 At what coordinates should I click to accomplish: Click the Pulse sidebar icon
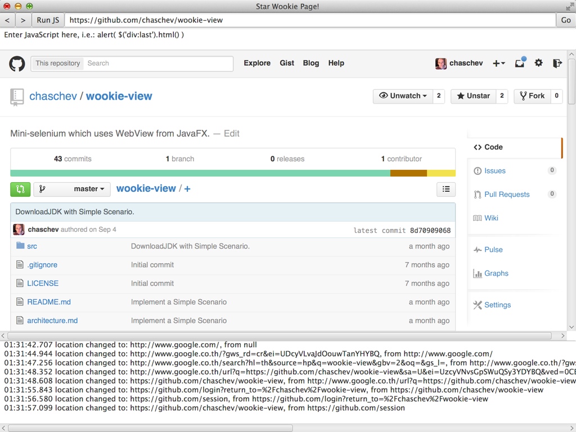pyautogui.click(x=478, y=250)
